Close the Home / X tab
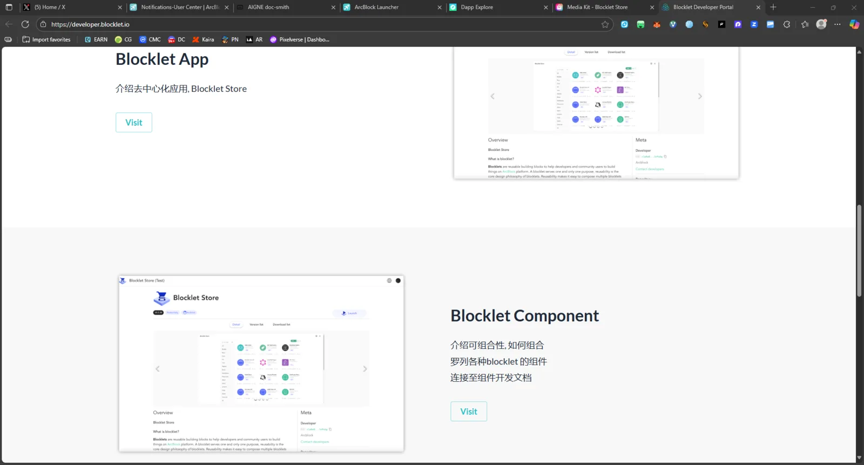 120,8
